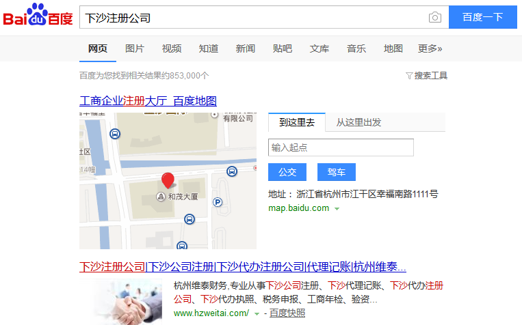Open 下沙注册公司 杭州维泰 result title
The width and height of the screenshot is (522, 325).
[x=243, y=266]
